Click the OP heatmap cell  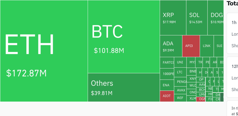click(x=201, y=80)
